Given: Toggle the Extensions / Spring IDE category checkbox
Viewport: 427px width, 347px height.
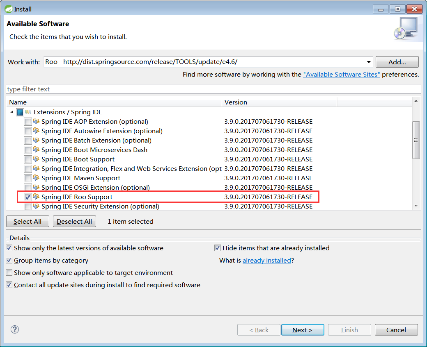Looking at the screenshot, I should (x=20, y=112).
